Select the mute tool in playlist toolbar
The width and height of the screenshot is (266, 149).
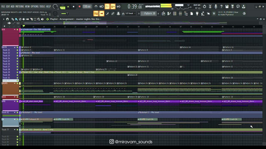pos(24,19)
